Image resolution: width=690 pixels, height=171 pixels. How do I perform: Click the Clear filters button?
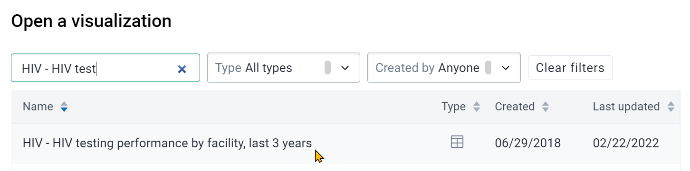570,68
